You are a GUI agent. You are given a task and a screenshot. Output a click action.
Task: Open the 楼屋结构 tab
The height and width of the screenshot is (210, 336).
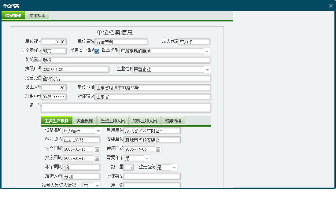173,120
